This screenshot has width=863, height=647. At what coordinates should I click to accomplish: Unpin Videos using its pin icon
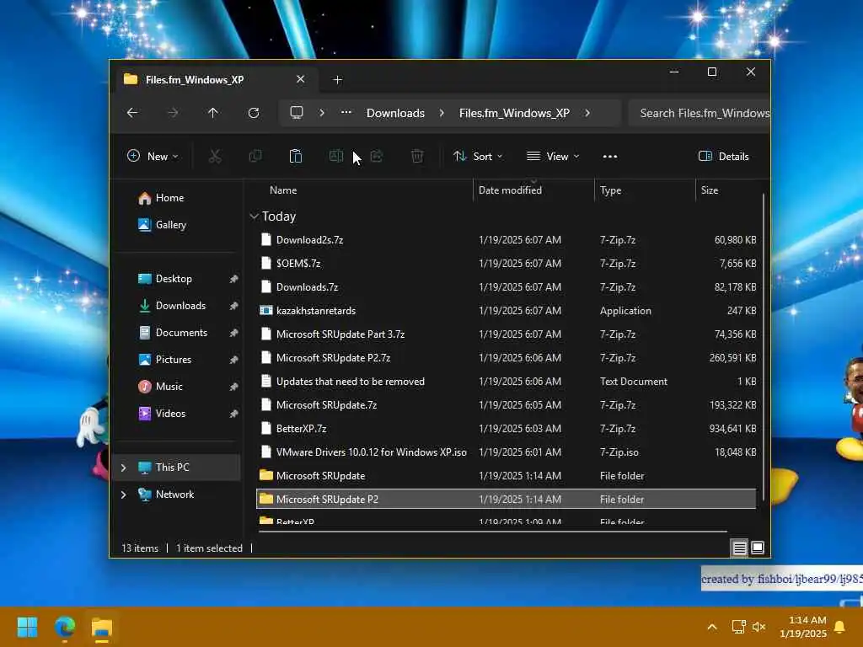[234, 414]
